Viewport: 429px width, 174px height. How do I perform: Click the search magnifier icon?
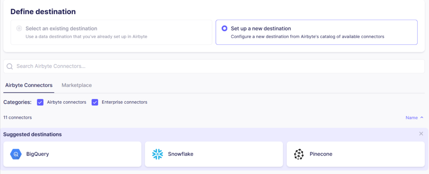coord(10,67)
